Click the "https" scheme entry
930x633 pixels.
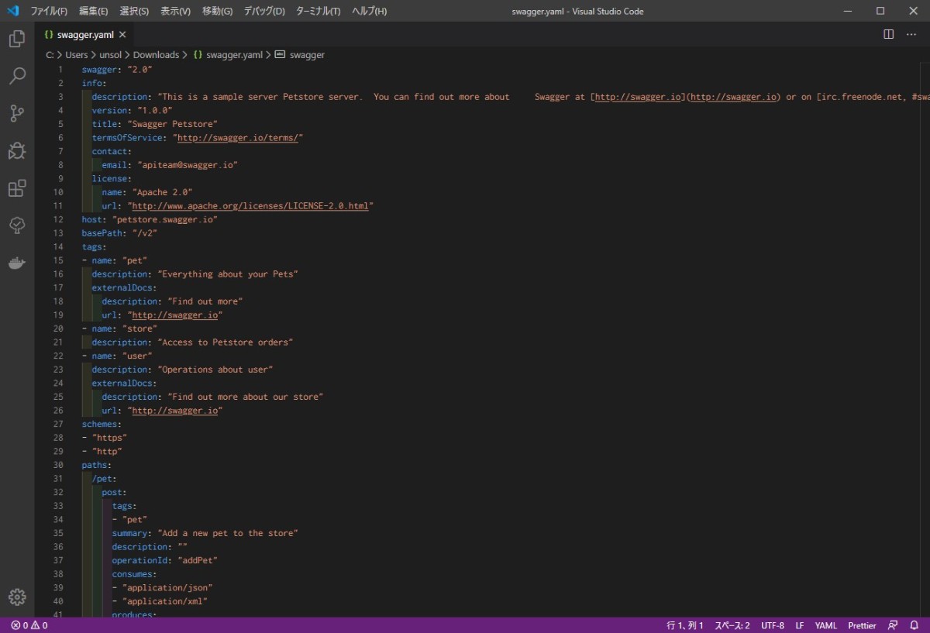tap(109, 438)
